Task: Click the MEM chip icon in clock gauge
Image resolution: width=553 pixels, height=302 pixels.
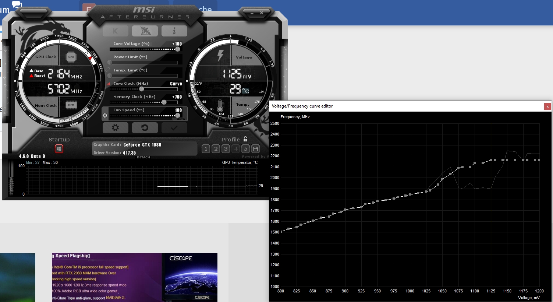Action: coord(71,105)
